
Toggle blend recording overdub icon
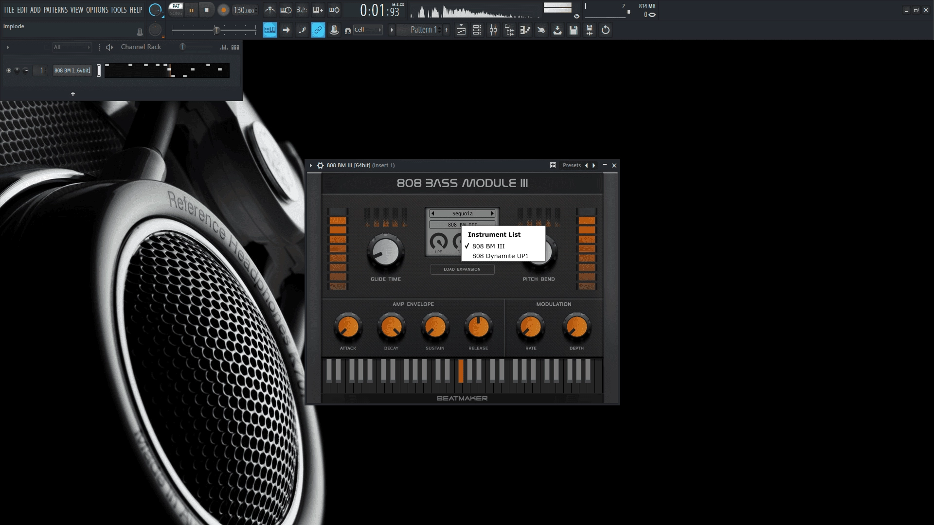(x=318, y=10)
